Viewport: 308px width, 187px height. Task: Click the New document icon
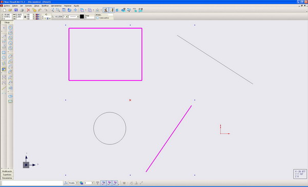pyautogui.click(x=4, y=10)
